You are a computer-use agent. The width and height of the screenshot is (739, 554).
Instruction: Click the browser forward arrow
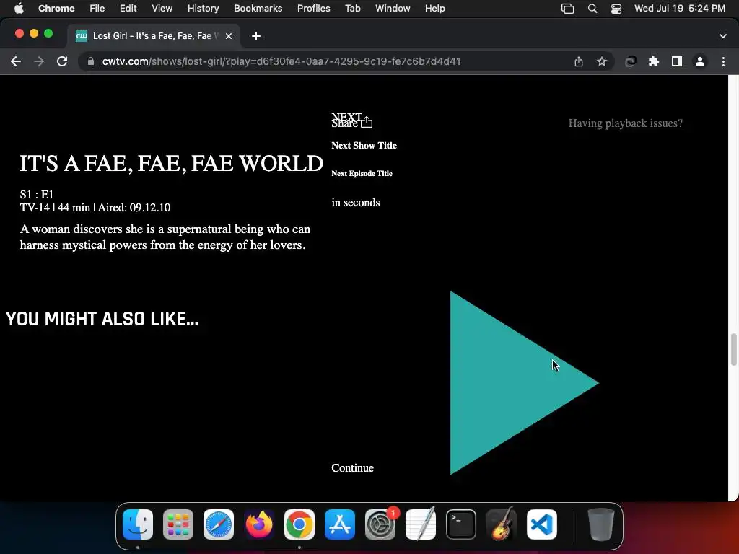[x=39, y=61]
